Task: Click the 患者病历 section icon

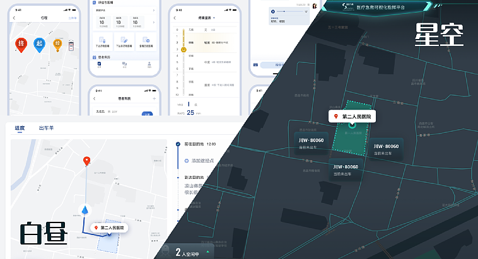Action: [x=94, y=57]
